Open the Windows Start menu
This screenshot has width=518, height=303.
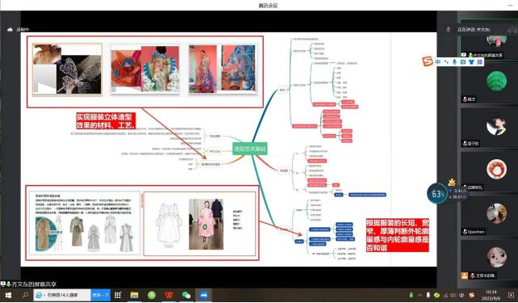pos(8,295)
